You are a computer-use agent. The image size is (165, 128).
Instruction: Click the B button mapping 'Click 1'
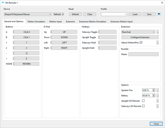click(x=26, y=37)
